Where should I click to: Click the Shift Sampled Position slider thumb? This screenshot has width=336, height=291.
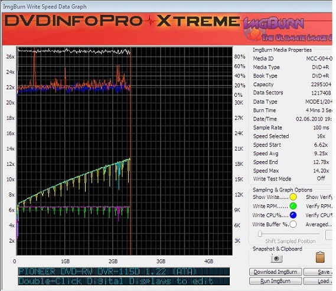(260, 233)
